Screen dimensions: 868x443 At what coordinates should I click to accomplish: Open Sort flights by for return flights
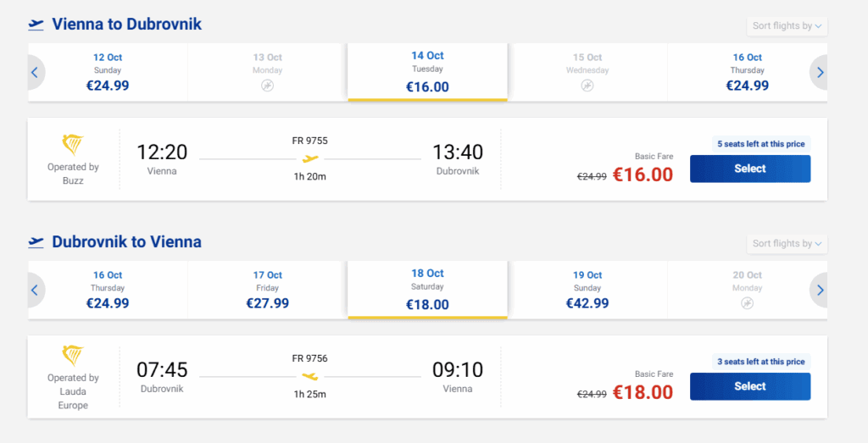click(x=787, y=243)
